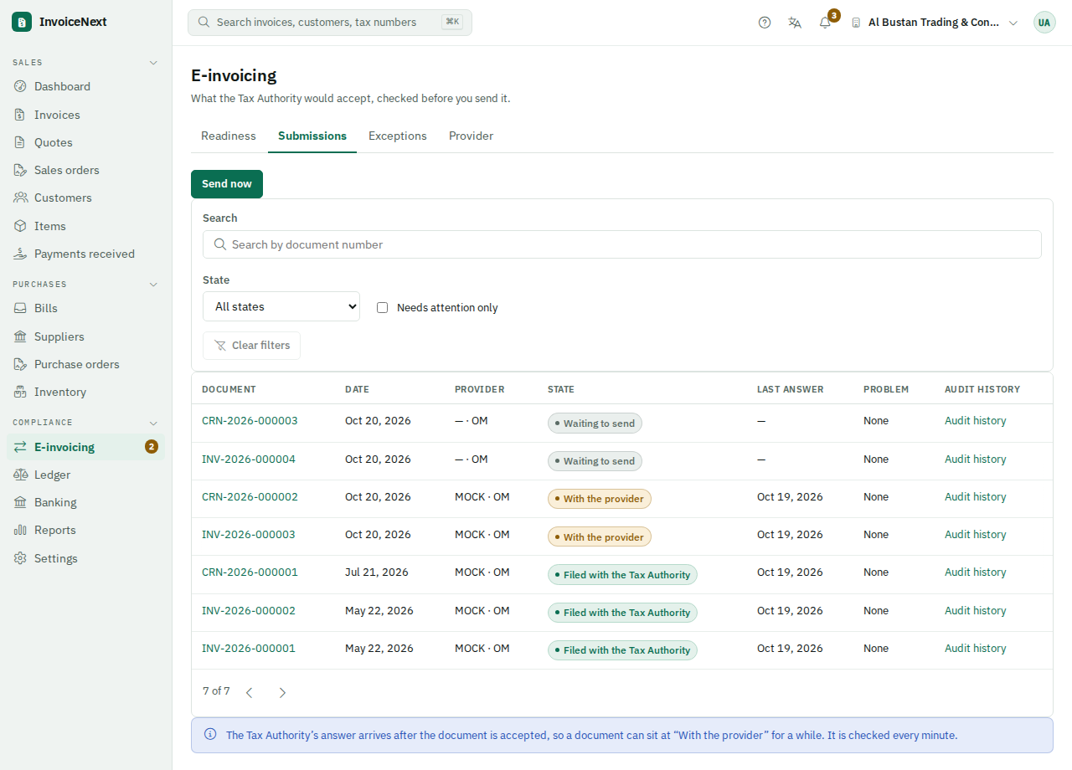
Task: Click the Suppliers sidebar icon
Action: tap(20, 336)
